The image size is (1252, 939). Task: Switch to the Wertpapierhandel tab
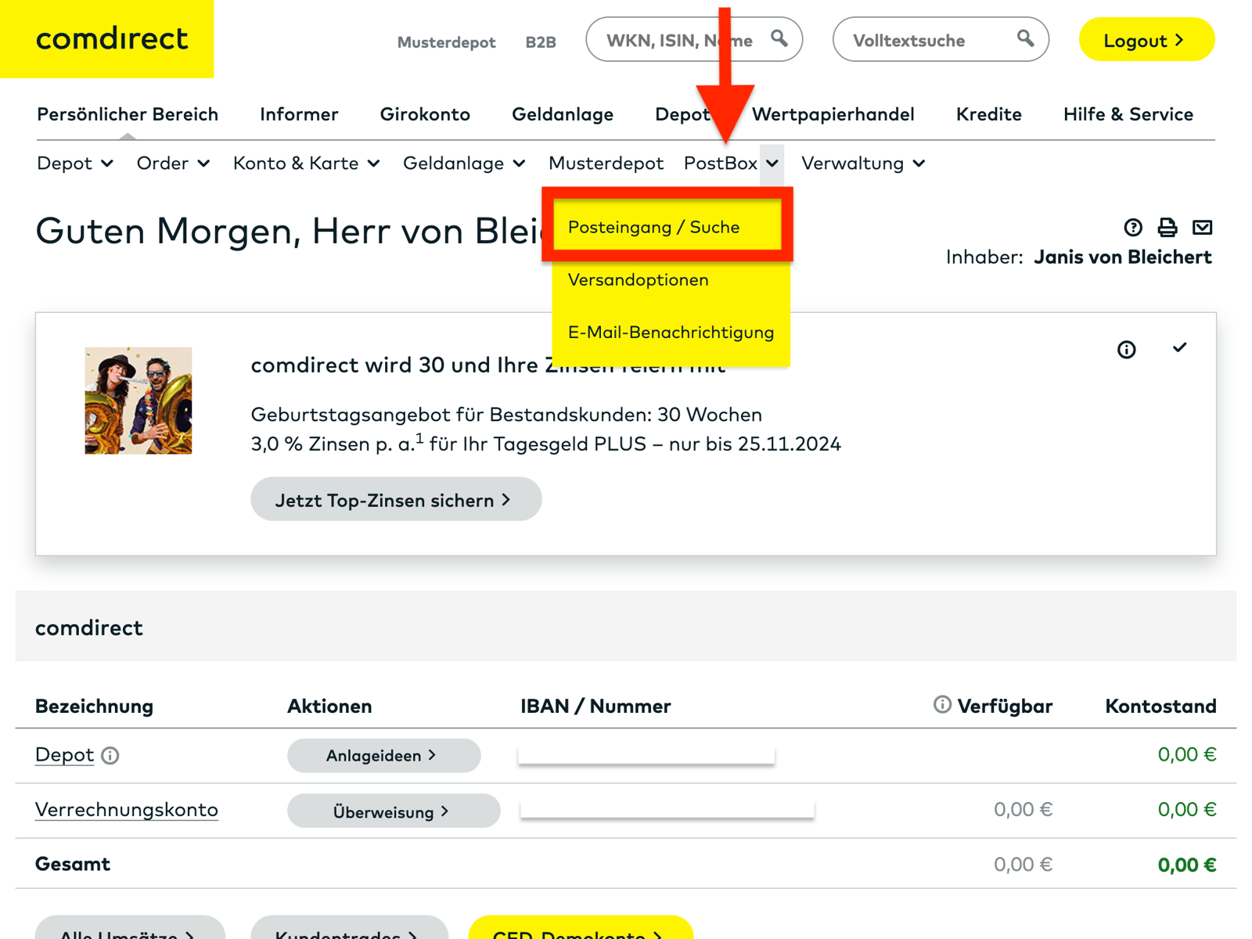coord(833,114)
